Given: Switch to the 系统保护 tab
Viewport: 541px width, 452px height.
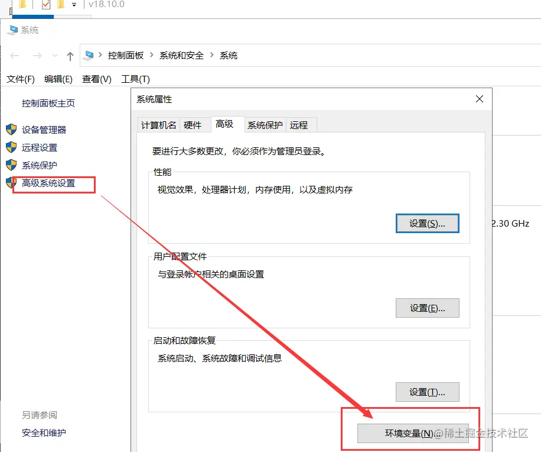Looking at the screenshot, I should click(265, 125).
